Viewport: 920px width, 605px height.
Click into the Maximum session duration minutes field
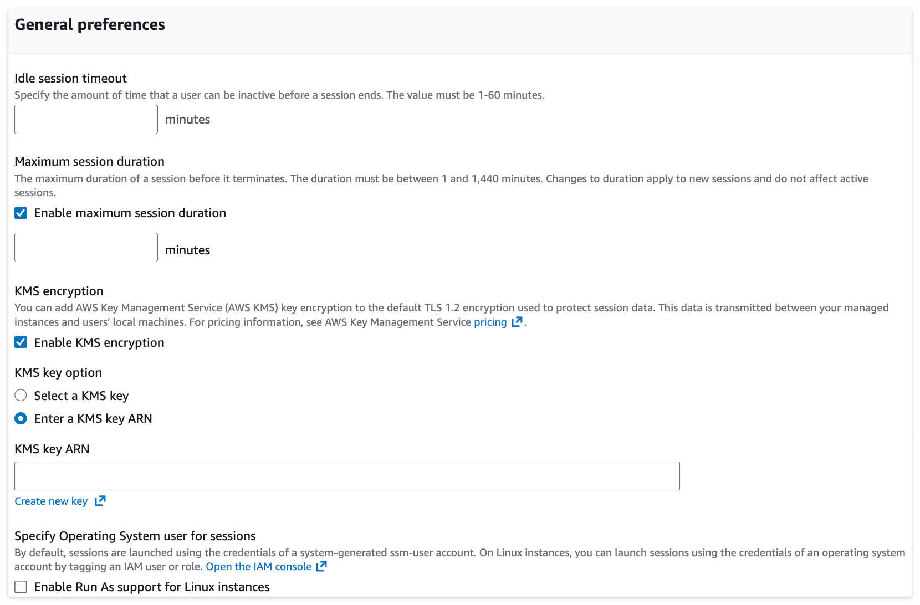(86, 247)
